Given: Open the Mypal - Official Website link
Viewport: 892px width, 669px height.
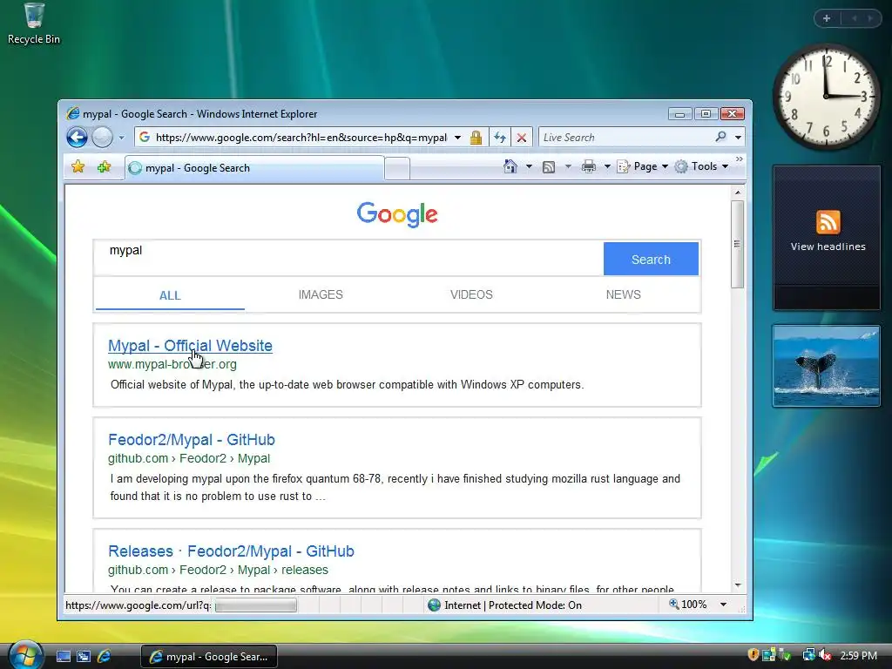Looking at the screenshot, I should coord(190,345).
